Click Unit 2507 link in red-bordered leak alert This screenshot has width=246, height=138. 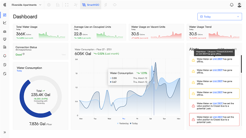click(x=218, y=117)
